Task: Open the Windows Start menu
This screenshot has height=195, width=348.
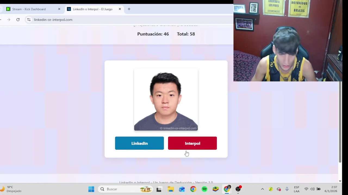Action: click(x=91, y=189)
